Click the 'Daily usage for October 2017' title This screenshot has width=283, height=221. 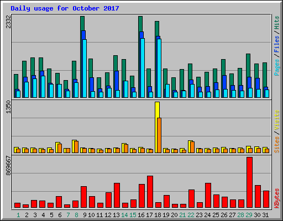tap(65, 8)
